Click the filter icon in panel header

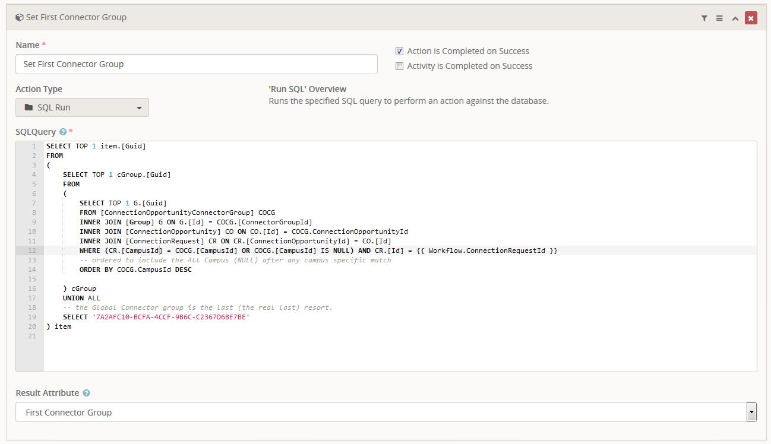coord(704,18)
